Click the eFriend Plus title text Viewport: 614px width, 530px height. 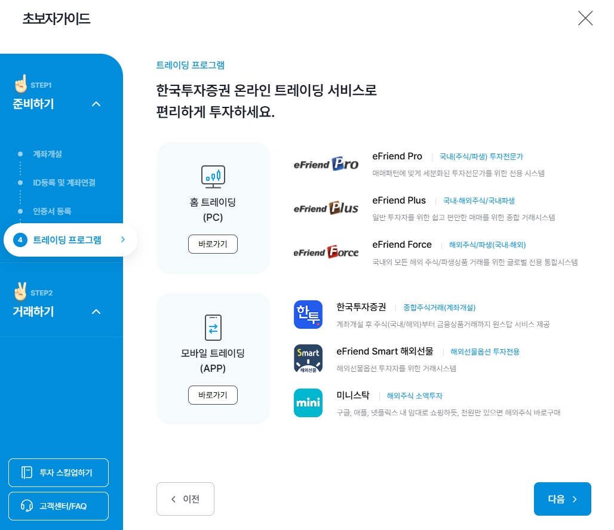coord(399,201)
